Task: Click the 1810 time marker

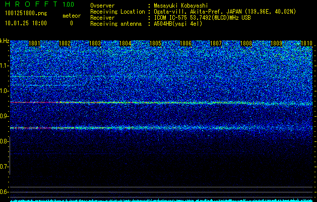Action: (306, 43)
